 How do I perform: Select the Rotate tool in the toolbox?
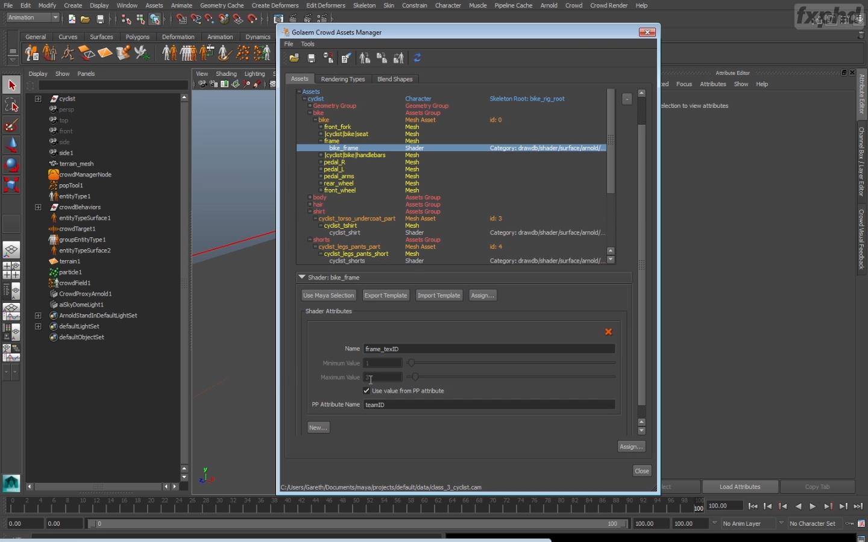pos(11,165)
